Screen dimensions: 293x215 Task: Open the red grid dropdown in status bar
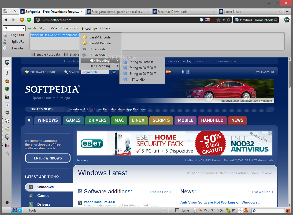click(x=17, y=210)
